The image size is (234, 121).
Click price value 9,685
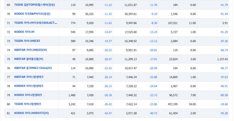point(90,50)
